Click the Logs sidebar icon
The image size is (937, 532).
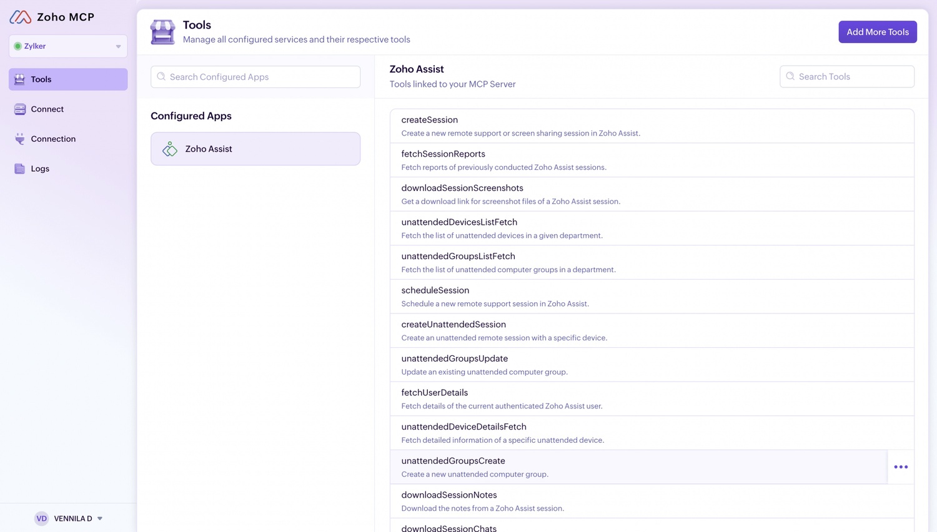point(20,169)
